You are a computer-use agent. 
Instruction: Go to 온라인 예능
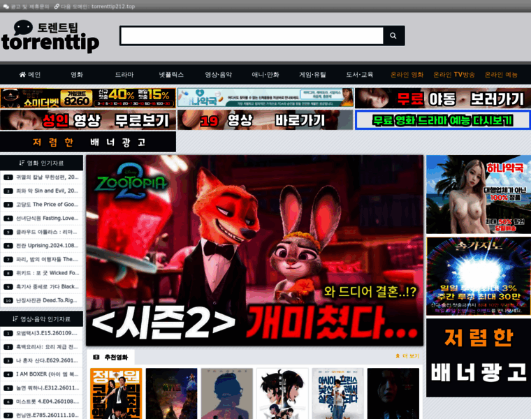[501, 75]
